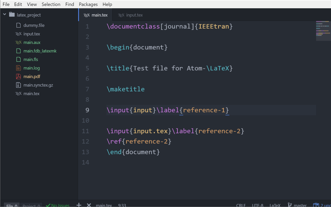Click on 'Test file for Atom-' title text
Image resolution: width=331 pixels, height=207 pixels.
[170, 68]
